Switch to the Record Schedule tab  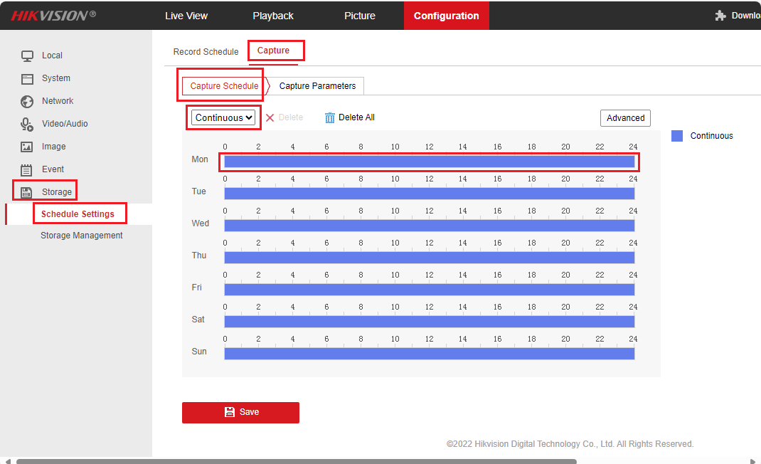(206, 52)
